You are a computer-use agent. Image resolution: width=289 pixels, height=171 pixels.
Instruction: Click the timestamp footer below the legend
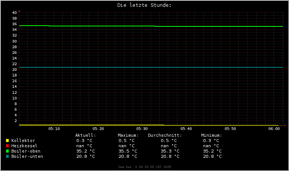click(144, 166)
